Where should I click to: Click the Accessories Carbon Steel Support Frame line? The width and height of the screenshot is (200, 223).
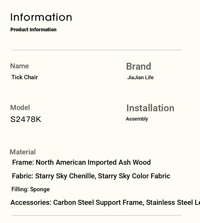[x=105, y=202]
